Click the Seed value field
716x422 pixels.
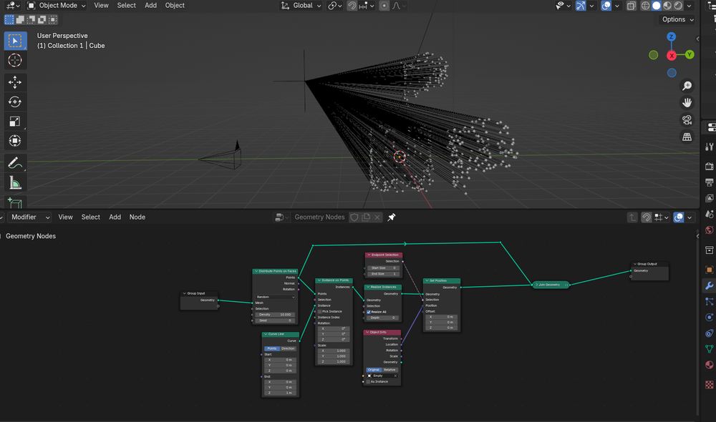[x=276, y=320]
